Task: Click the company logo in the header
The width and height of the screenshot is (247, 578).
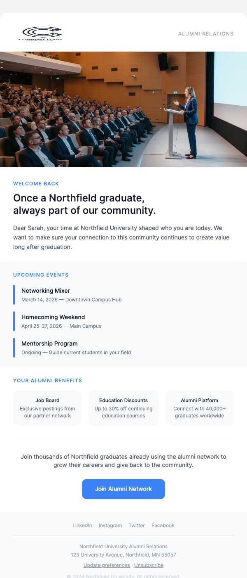Action: click(40, 33)
